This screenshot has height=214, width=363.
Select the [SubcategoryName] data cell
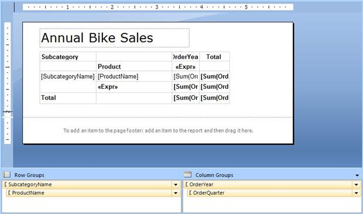(68, 77)
